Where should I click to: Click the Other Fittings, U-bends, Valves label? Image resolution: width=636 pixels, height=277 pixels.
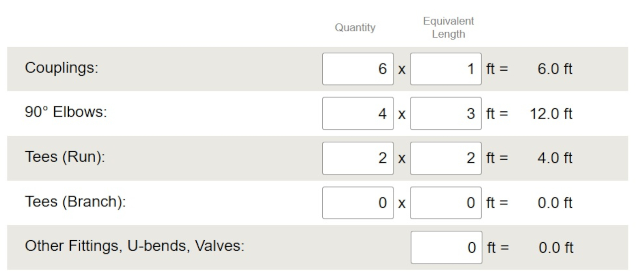(134, 247)
